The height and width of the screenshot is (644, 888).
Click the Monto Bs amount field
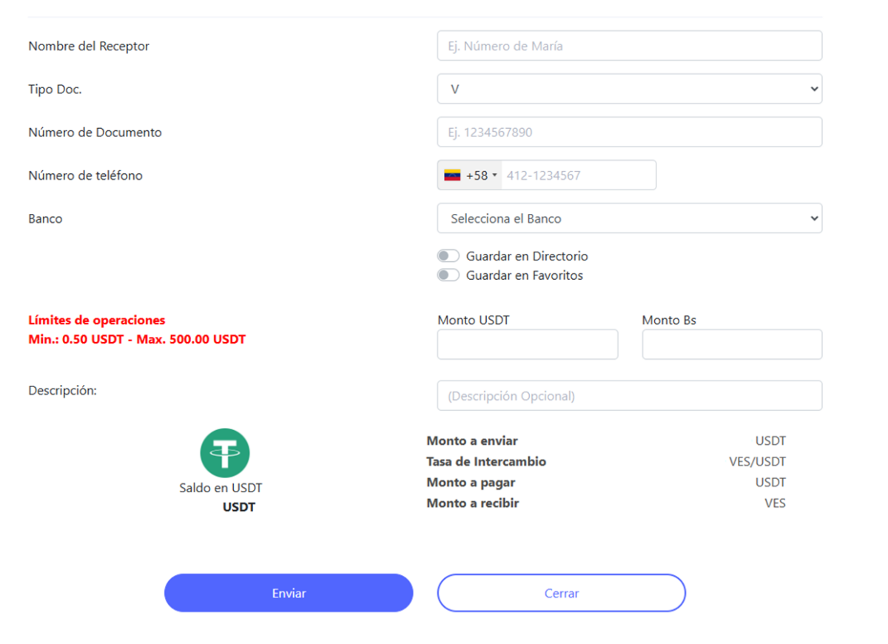click(x=732, y=345)
